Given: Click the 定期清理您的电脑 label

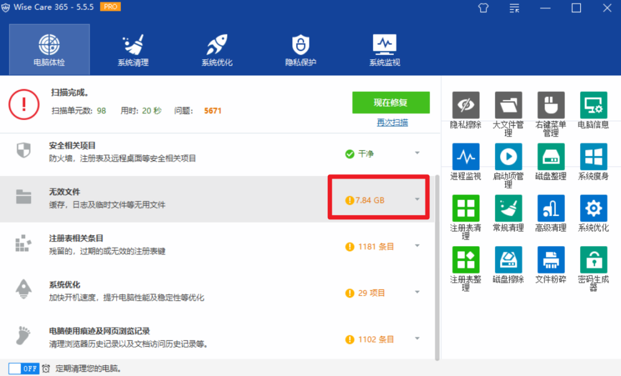Looking at the screenshot, I should click(89, 369).
